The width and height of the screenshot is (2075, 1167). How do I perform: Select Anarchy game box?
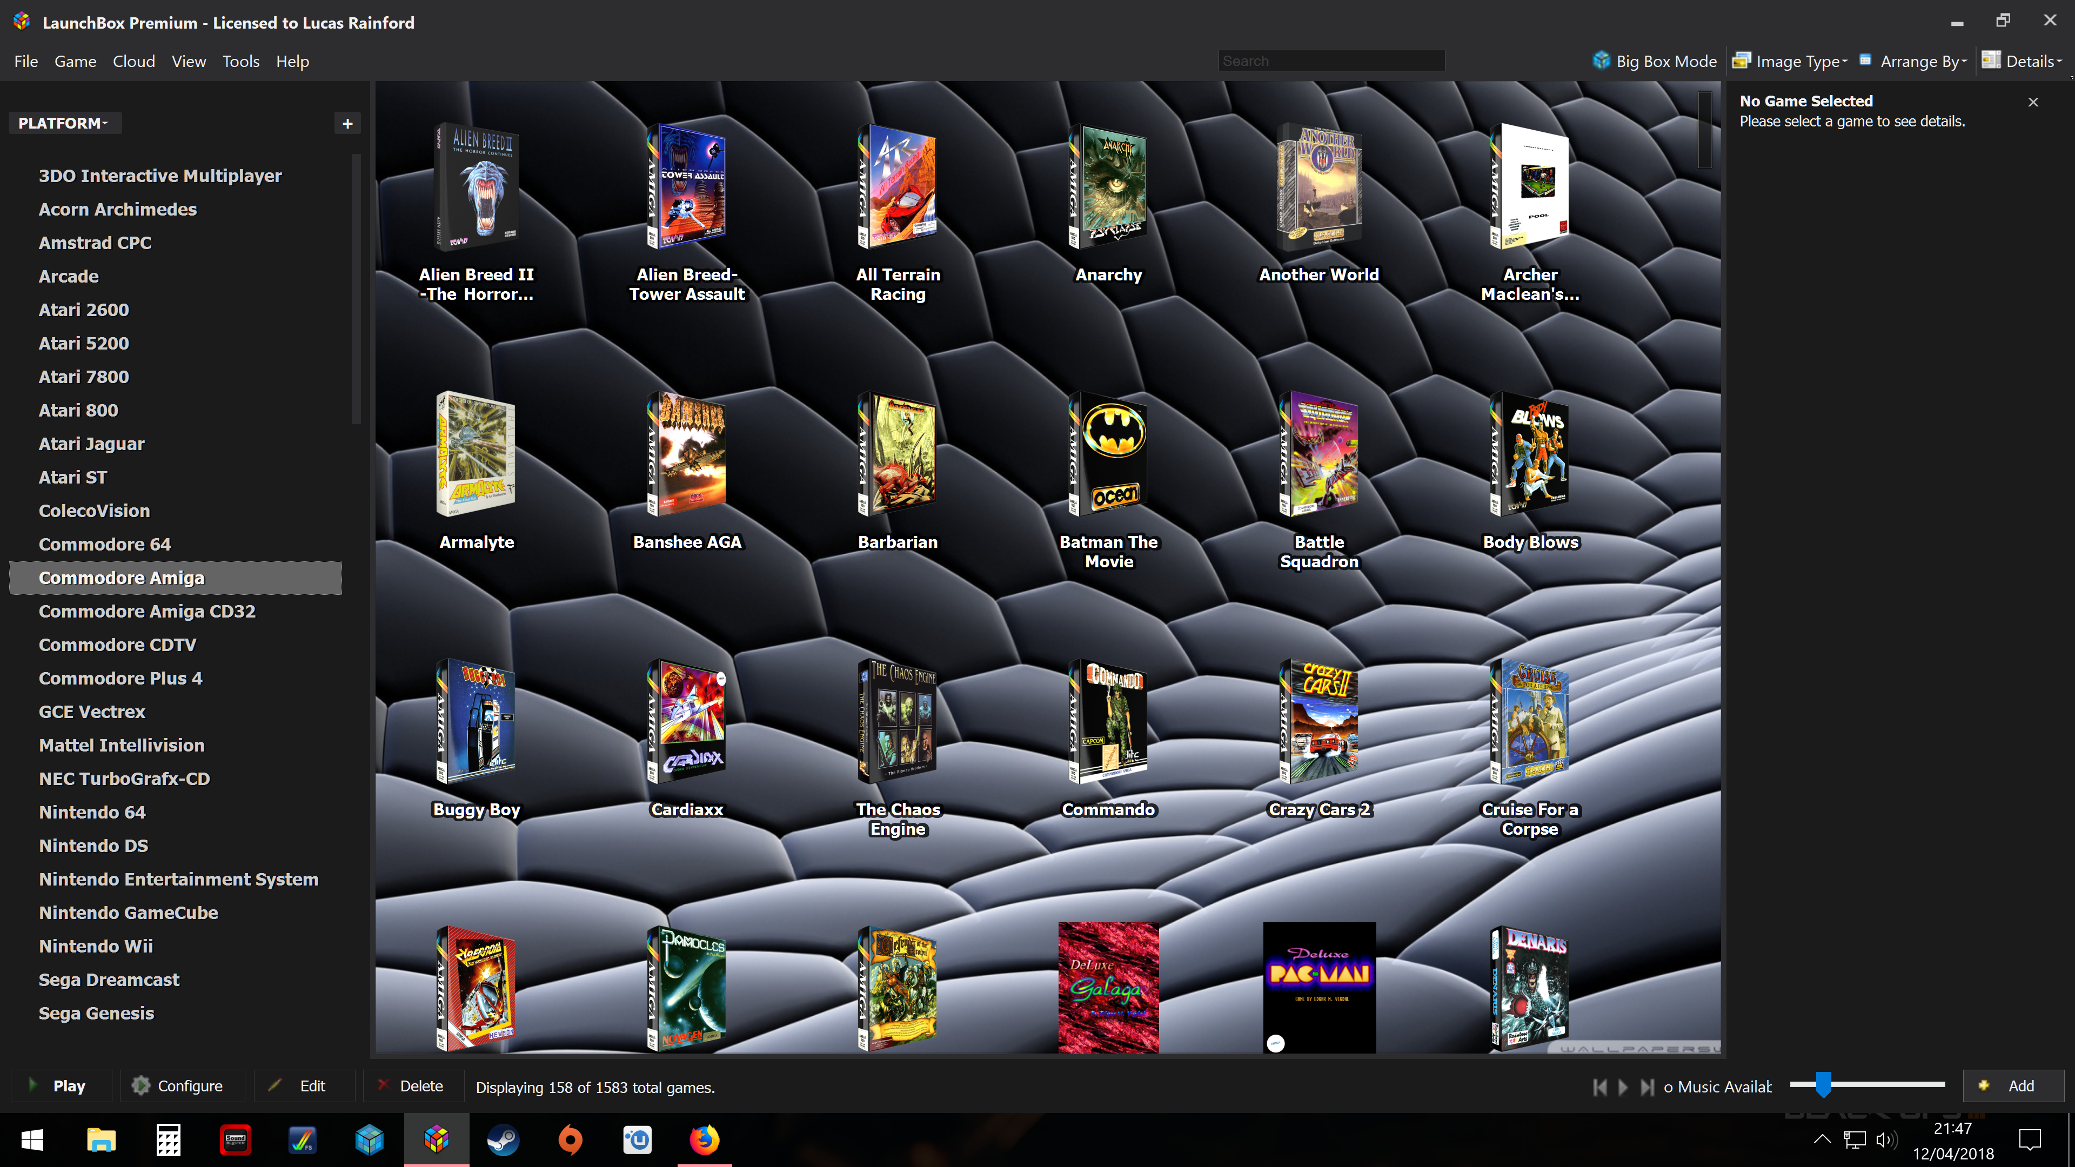point(1108,187)
